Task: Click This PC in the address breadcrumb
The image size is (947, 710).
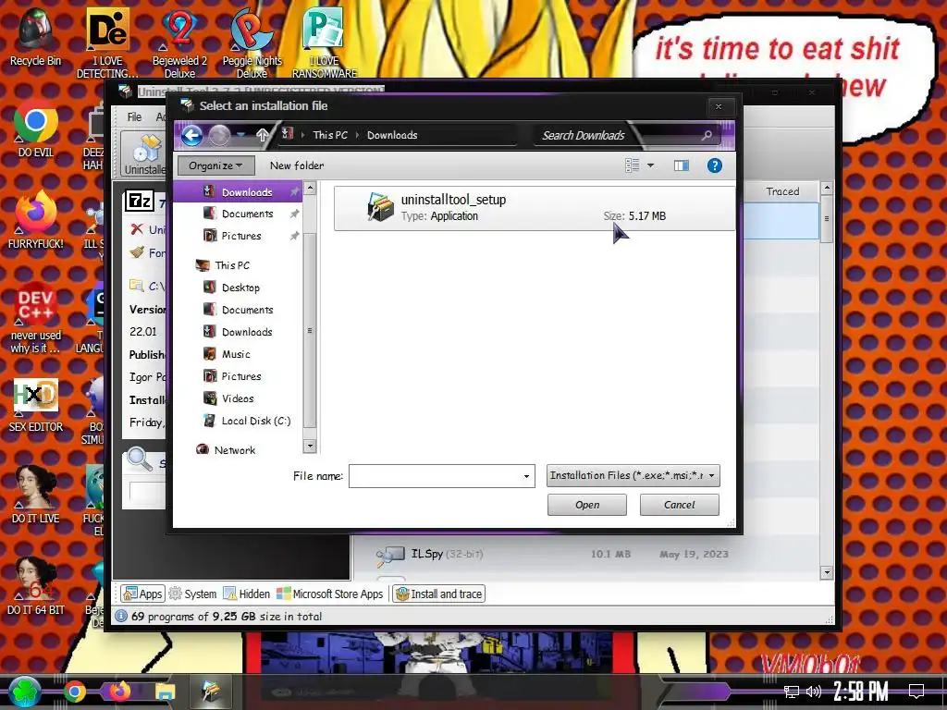Action: pyautogui.click(x=330, y=135)
